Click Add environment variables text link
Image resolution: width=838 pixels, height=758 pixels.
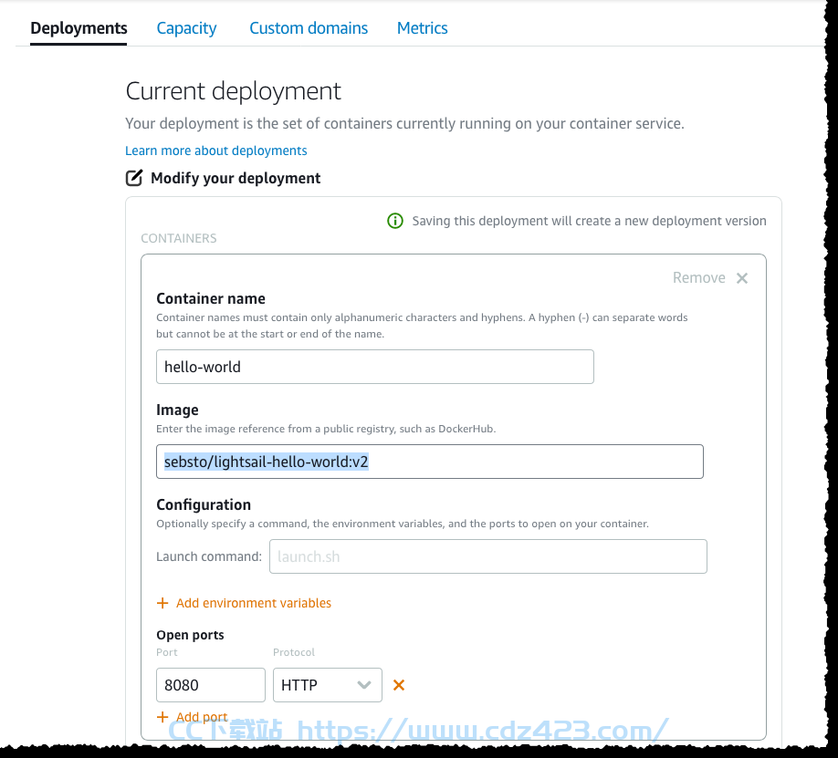point(254,603)
